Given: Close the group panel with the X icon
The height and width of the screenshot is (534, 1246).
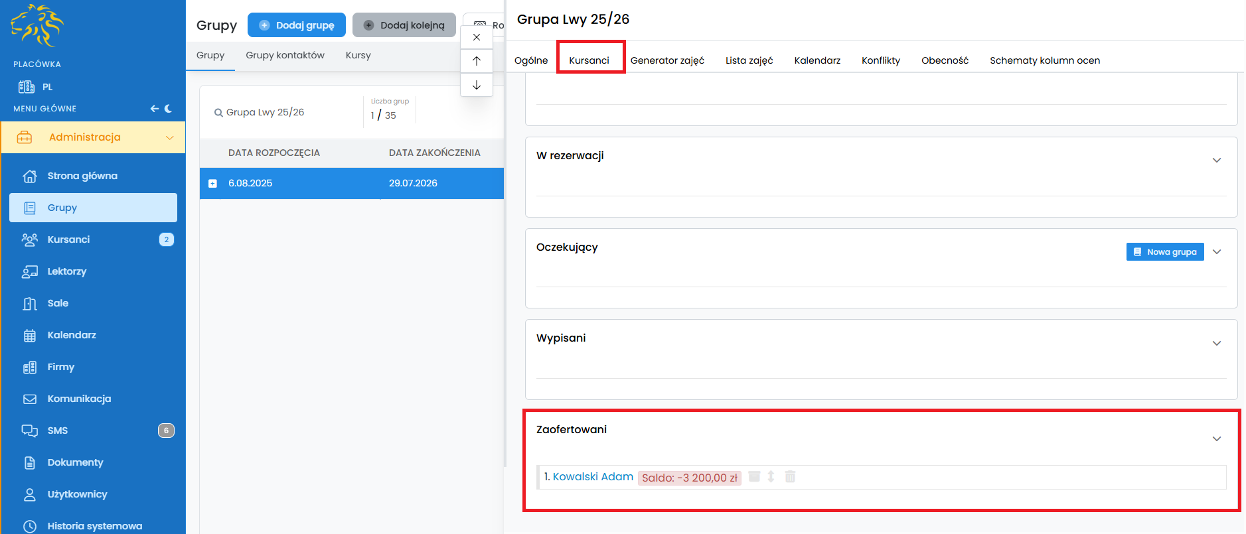Looking at the screenshot, I should click(x=477, y=37).
